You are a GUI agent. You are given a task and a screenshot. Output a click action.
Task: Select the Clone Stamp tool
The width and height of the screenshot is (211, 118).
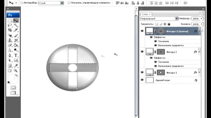(x=10, y=40)
